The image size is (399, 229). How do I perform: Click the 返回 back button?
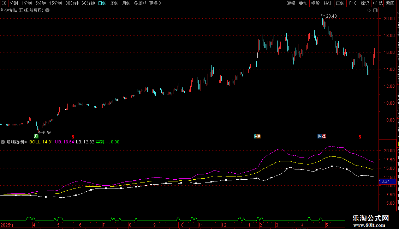pyautogui.click(x=390, y=3)
